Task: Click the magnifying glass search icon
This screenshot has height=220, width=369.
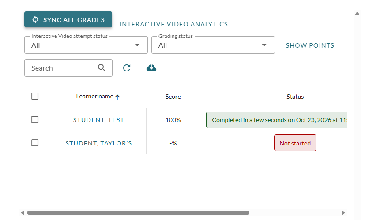Action: point(102,68)
